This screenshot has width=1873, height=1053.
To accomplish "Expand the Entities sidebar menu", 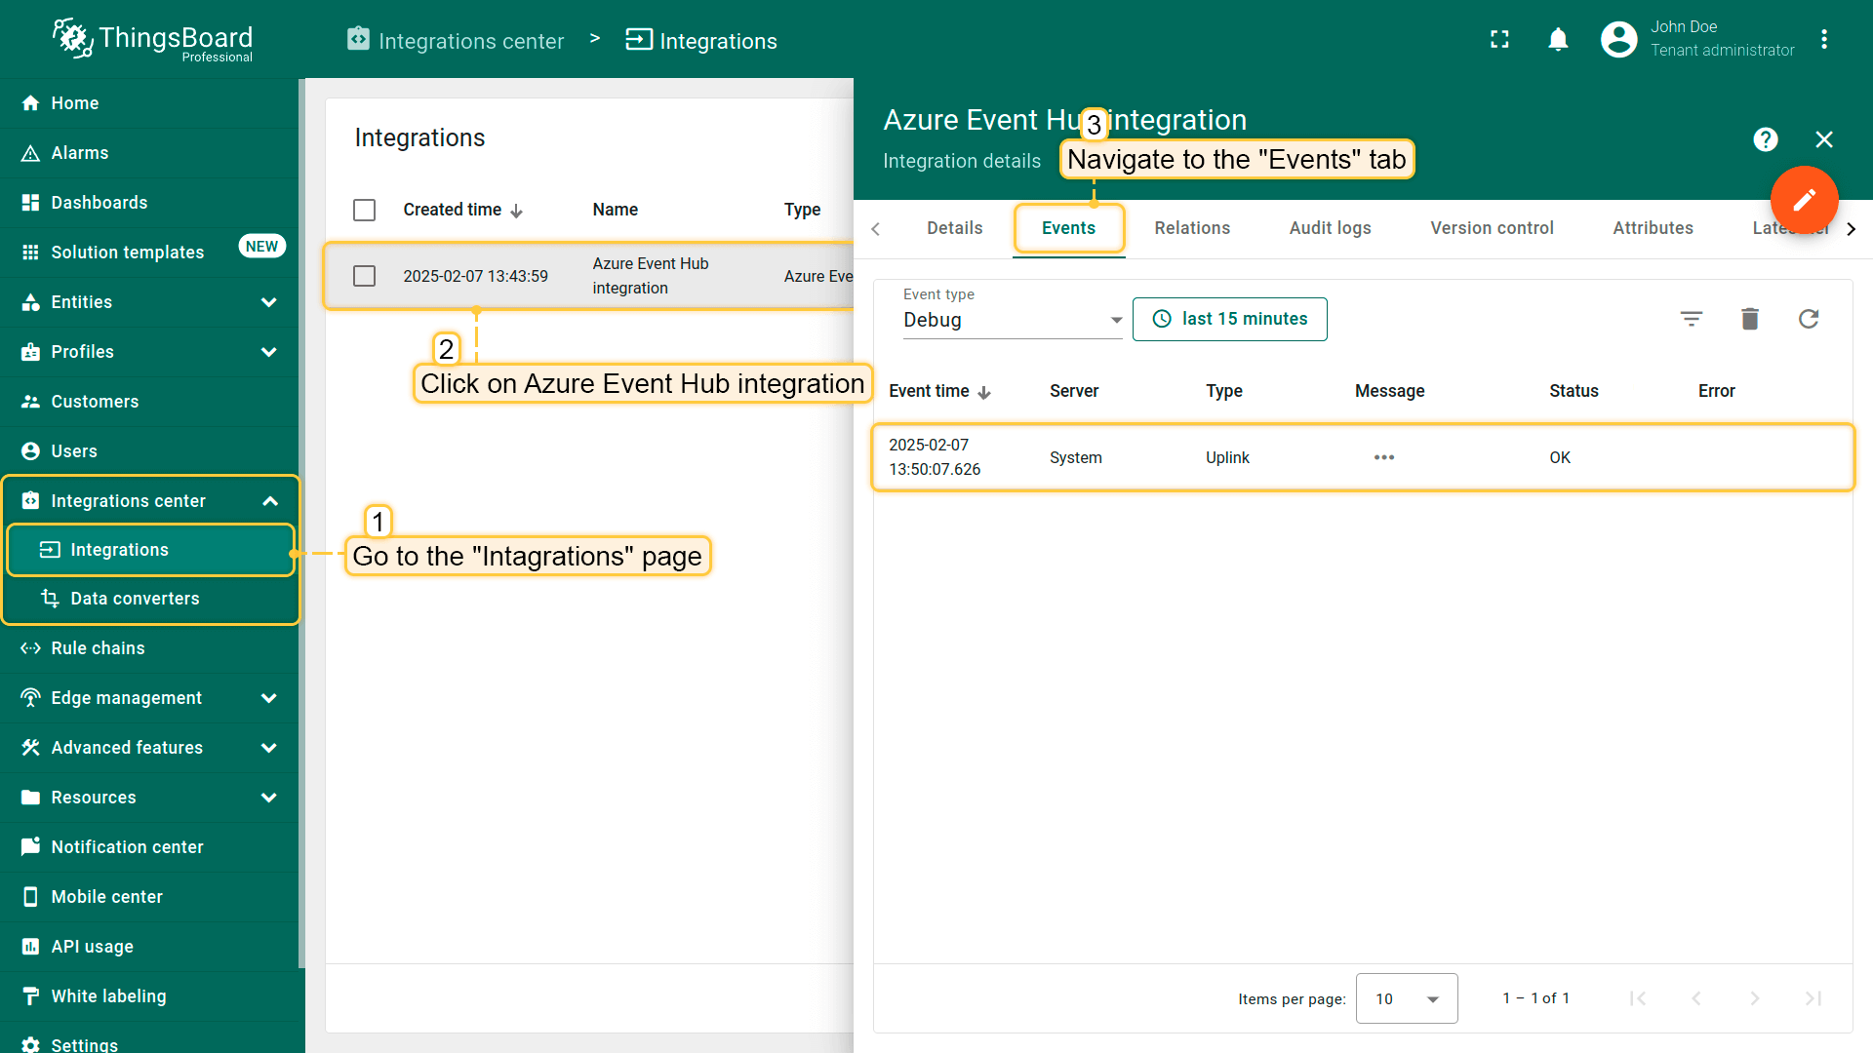I will click(268, 302).
